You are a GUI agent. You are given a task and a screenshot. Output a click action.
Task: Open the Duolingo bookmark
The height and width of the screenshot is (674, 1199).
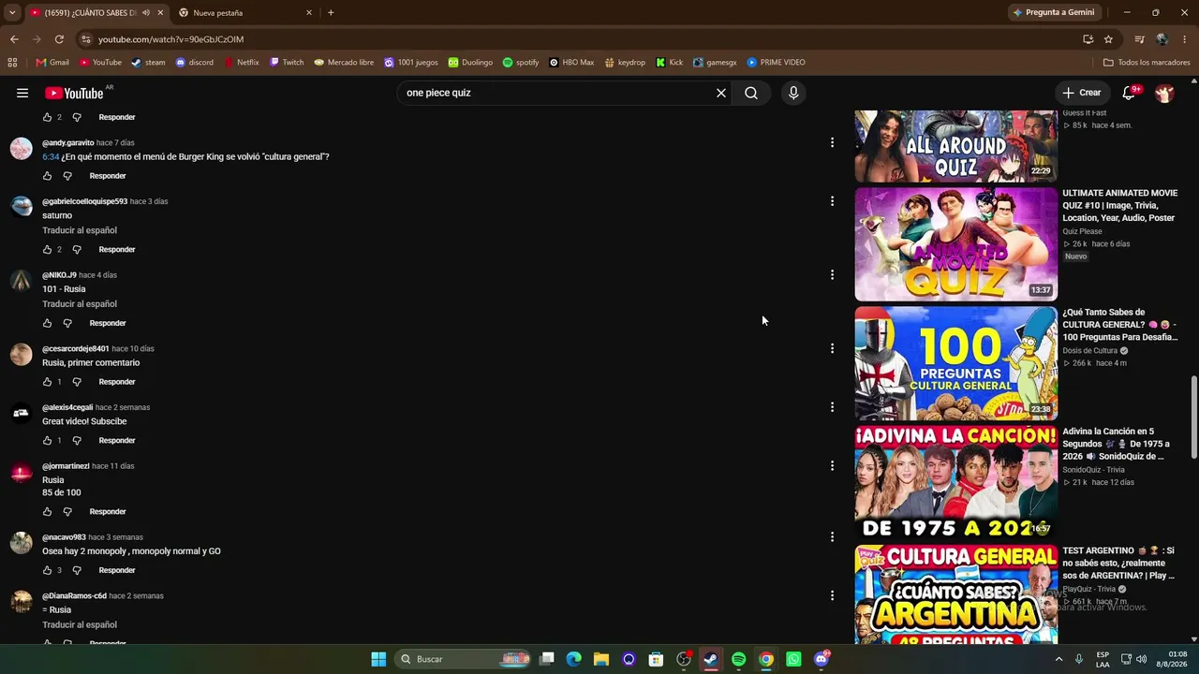470,63
